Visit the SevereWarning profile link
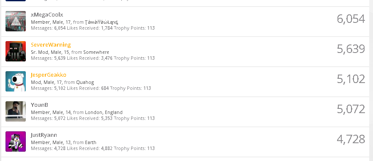Image resolution: width=373 pixels, height=161 pixels. (x=51, y=44)
